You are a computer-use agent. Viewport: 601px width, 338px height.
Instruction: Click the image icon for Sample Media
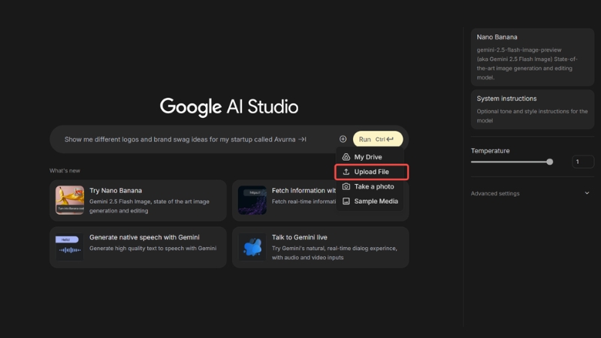tap(346, 201)
